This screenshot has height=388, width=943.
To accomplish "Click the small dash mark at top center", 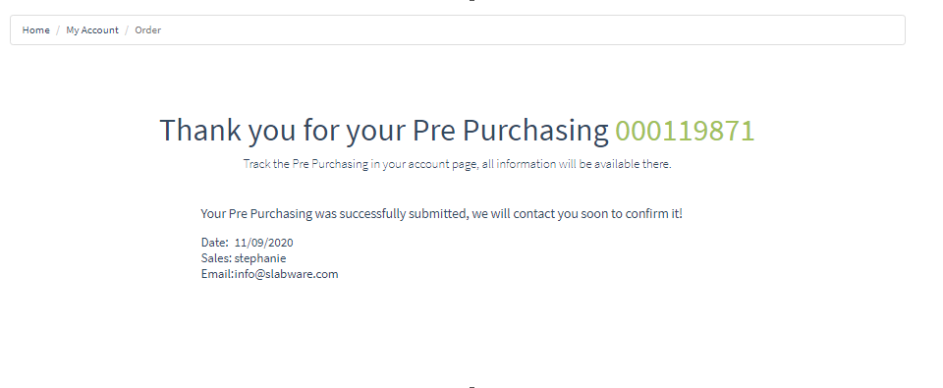I will 472,1.
